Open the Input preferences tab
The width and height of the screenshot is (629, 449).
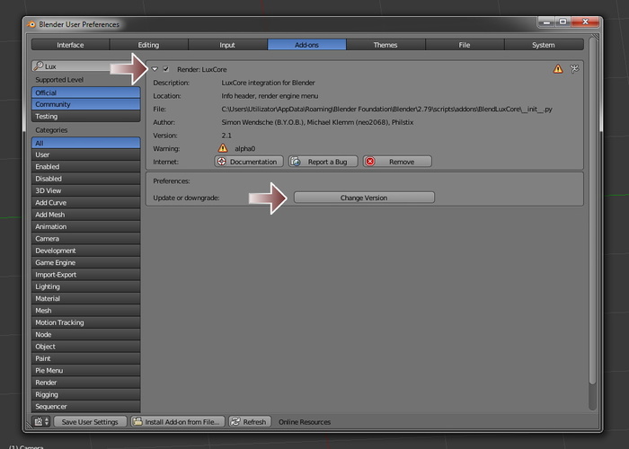(227, 44)
